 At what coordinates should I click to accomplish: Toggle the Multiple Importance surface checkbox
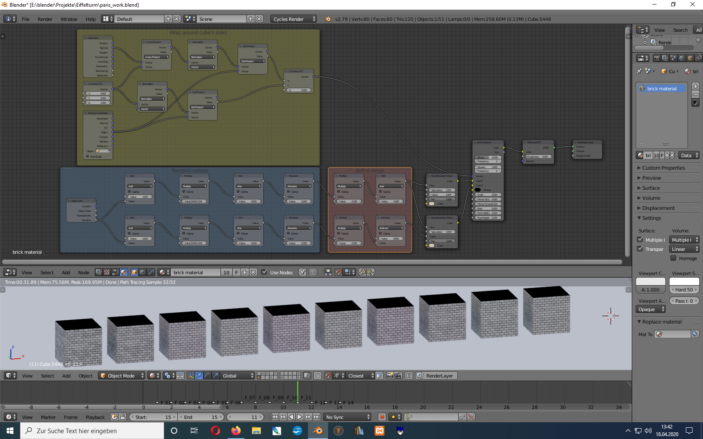pos(640,240)
